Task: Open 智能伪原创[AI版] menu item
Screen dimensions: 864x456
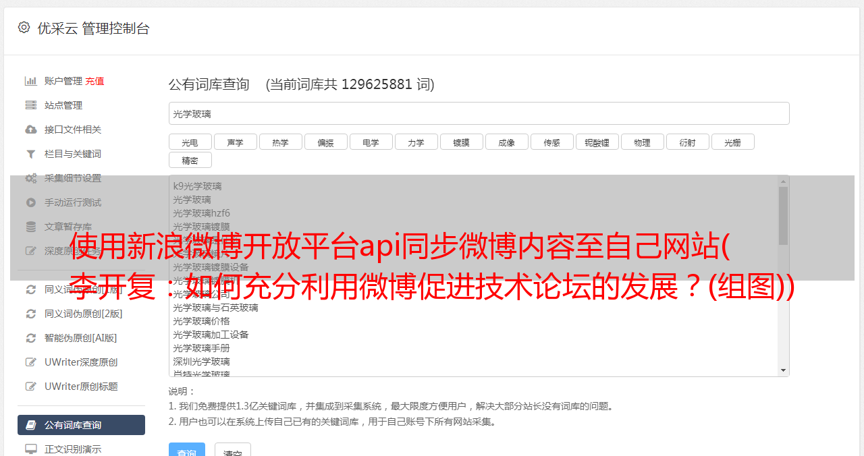Action: [81, 338]
